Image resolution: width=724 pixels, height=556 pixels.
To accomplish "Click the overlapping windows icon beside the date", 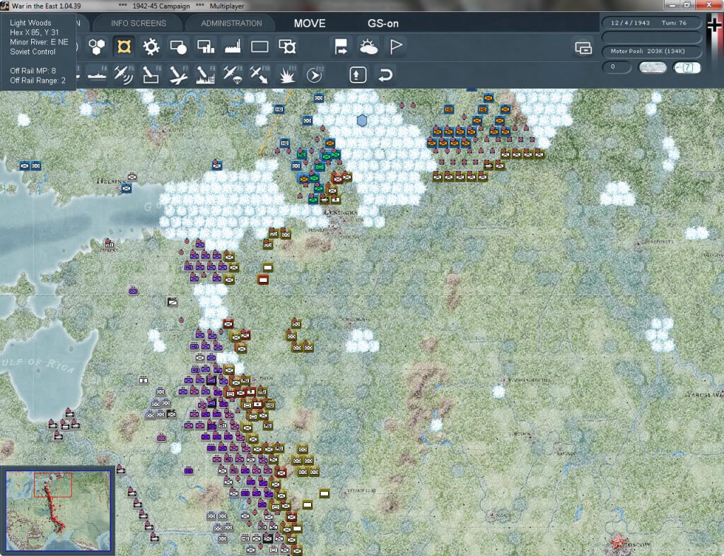I will (x=583, y=47).
